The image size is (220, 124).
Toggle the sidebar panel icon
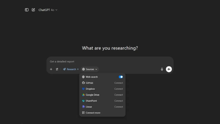pyautogui.click(x=27, y=10)
